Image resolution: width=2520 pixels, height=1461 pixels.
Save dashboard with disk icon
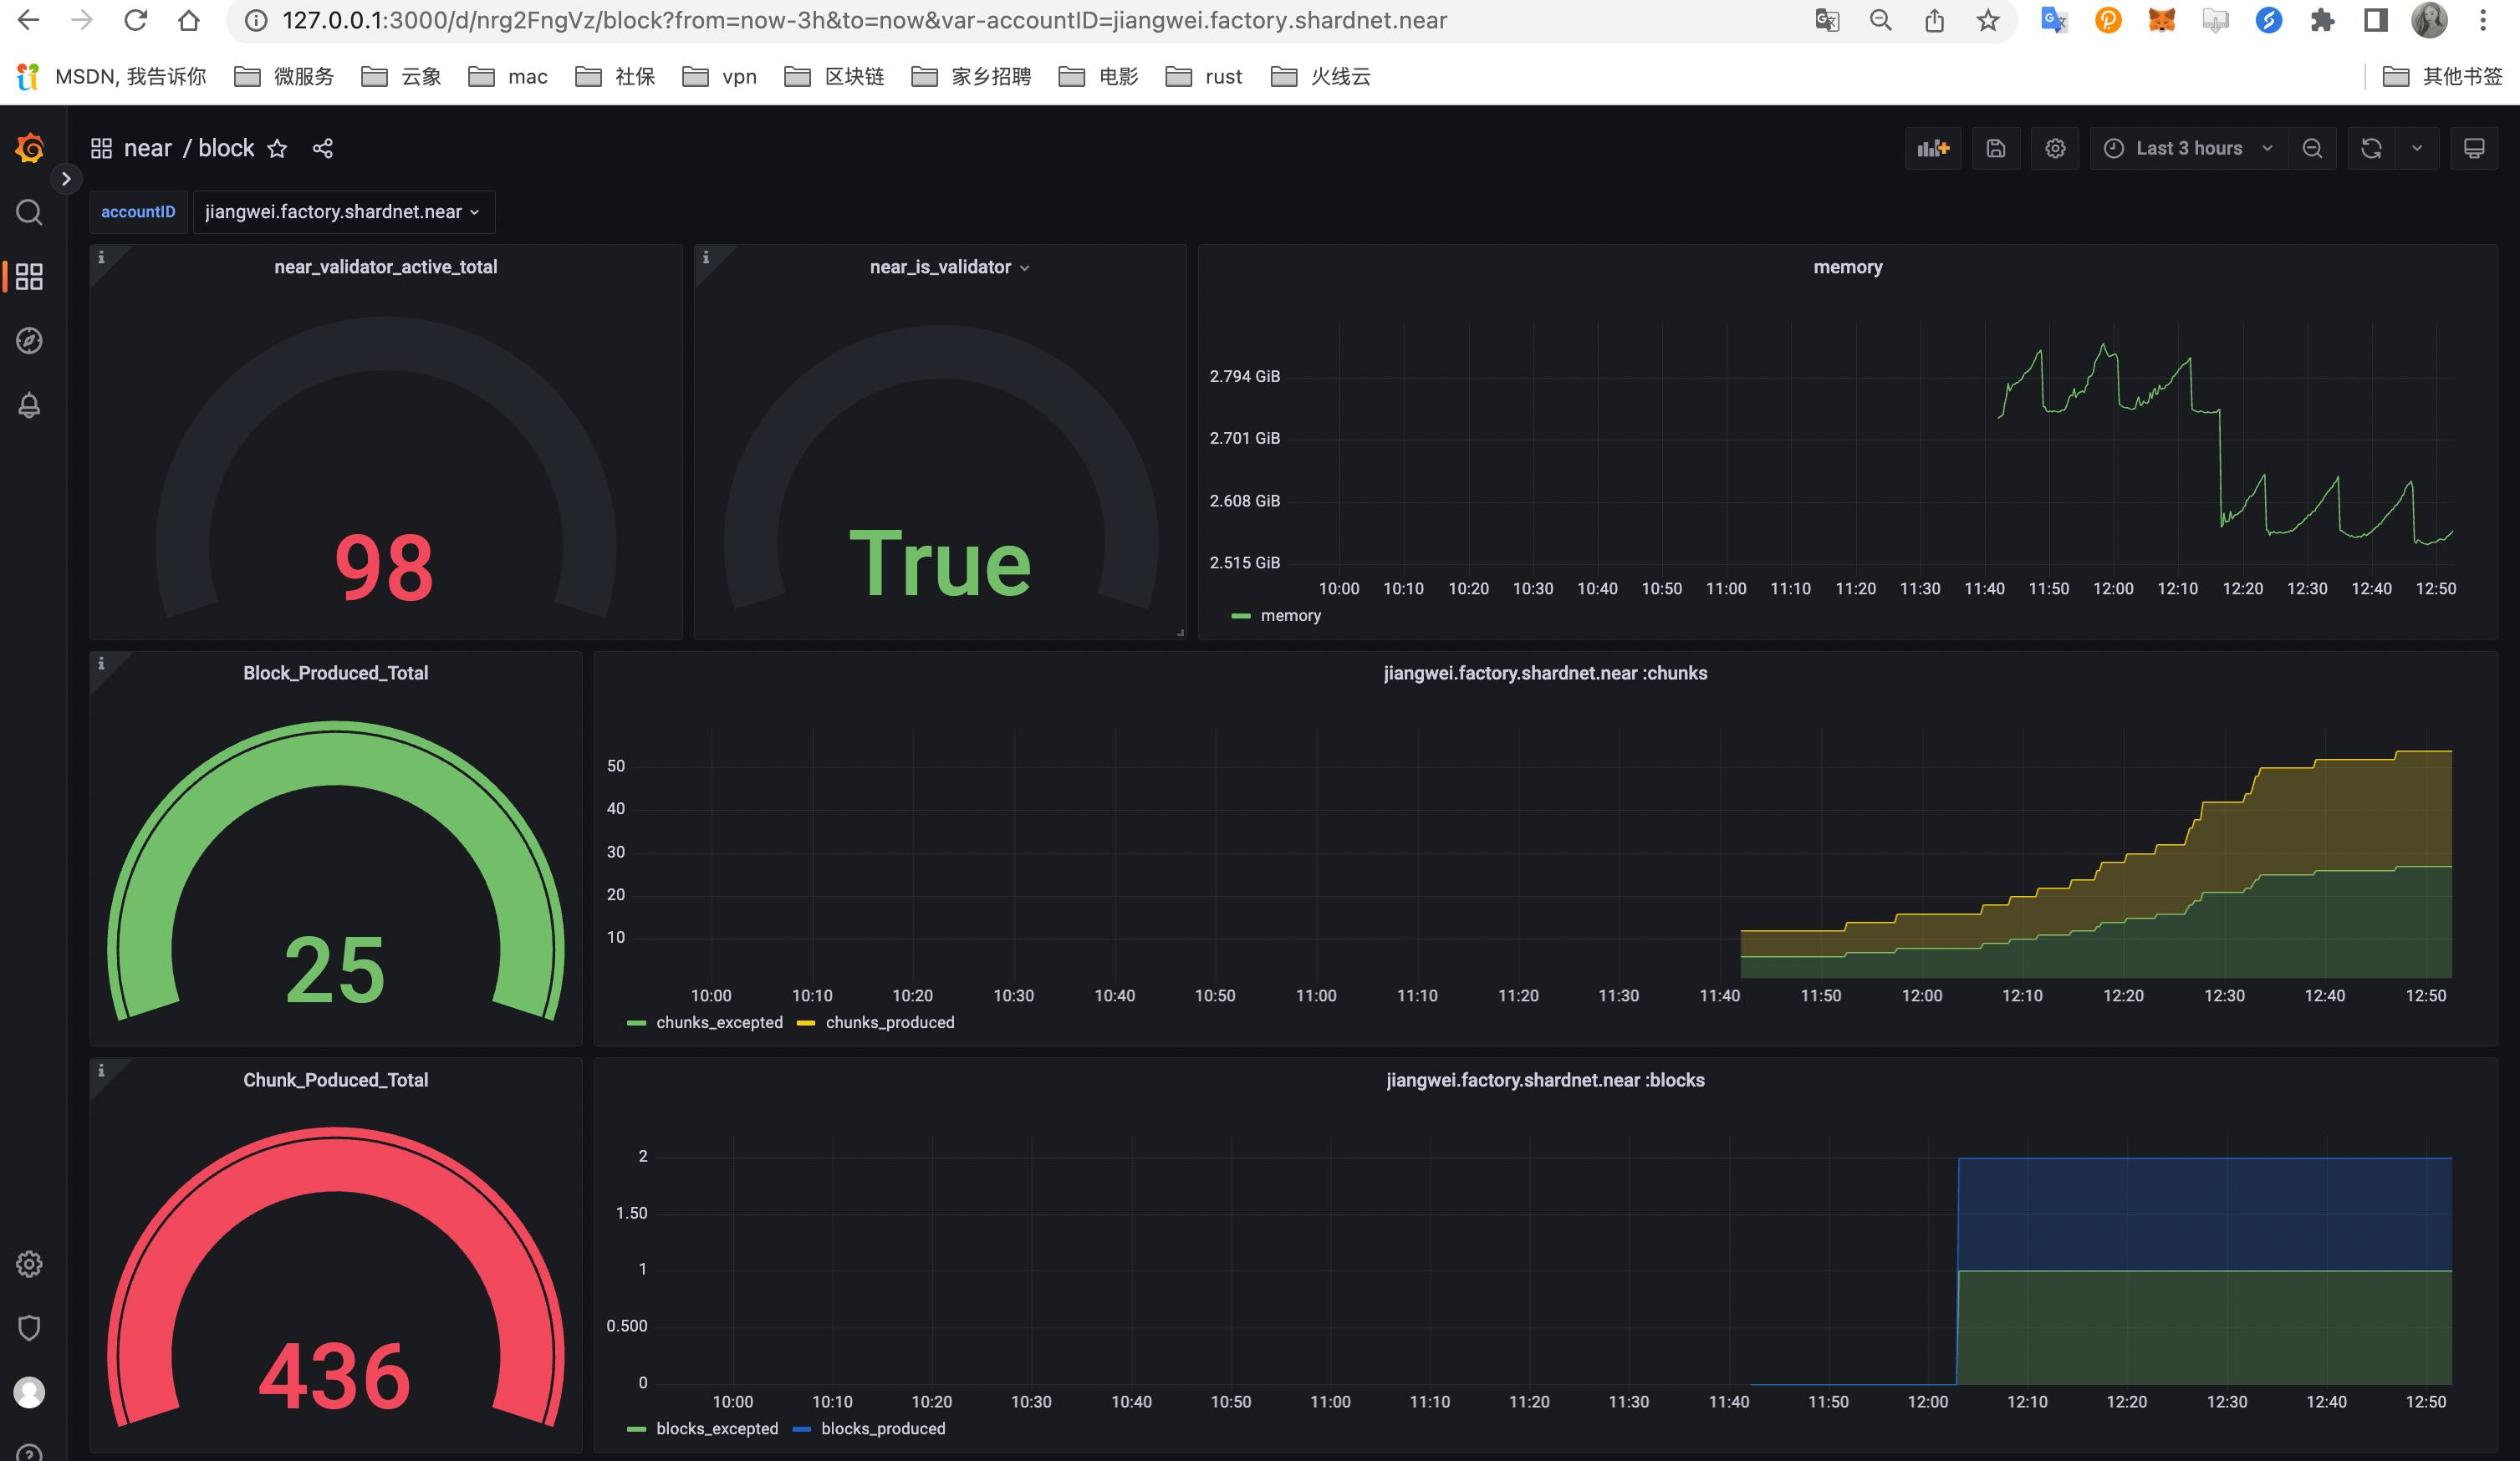[x=1996, y=148]
